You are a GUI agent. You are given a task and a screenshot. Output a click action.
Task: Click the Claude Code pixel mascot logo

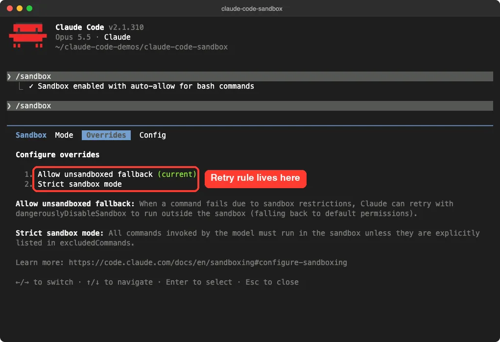[28, 35]
